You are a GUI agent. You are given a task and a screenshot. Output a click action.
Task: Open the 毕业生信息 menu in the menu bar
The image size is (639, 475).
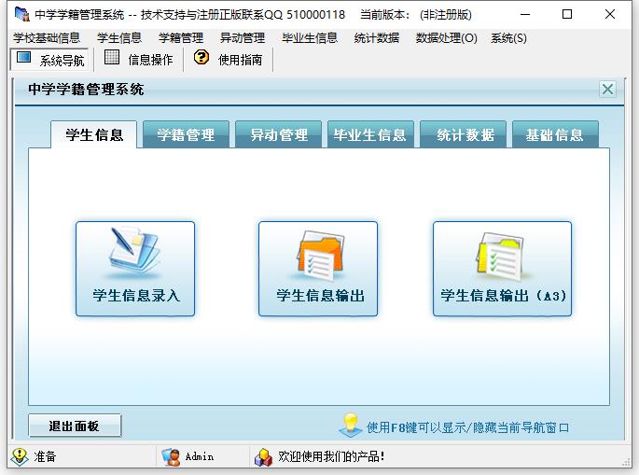(x=310, y=38)
